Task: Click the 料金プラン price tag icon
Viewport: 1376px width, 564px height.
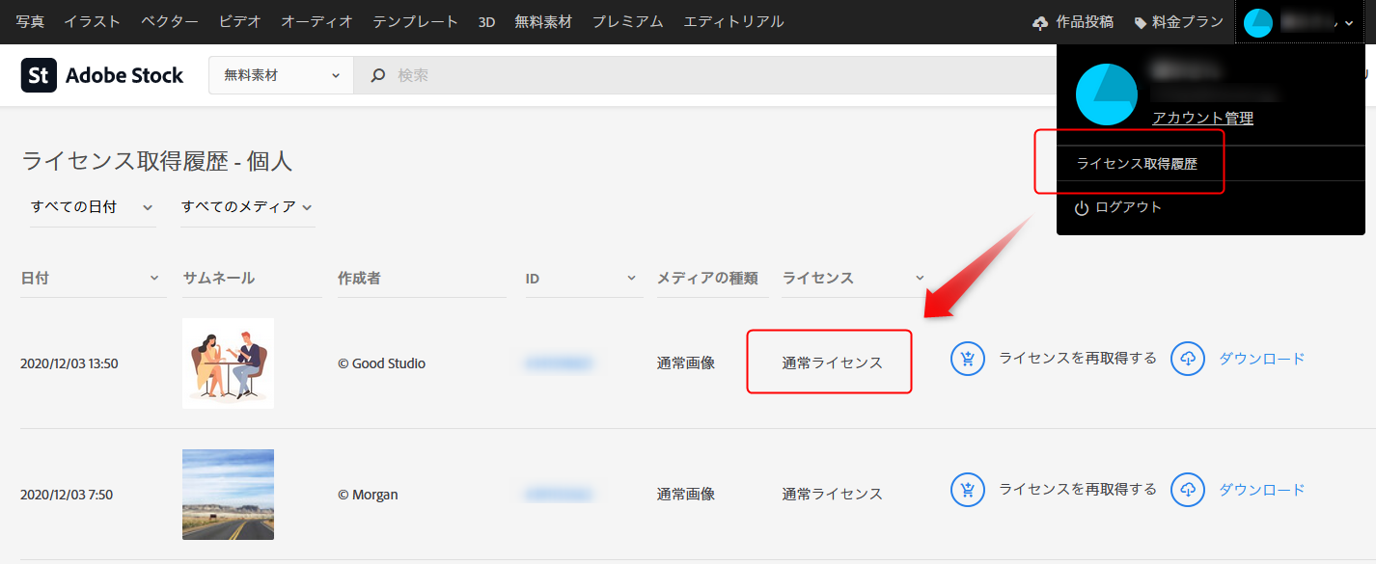Action: pos(1141,22)
